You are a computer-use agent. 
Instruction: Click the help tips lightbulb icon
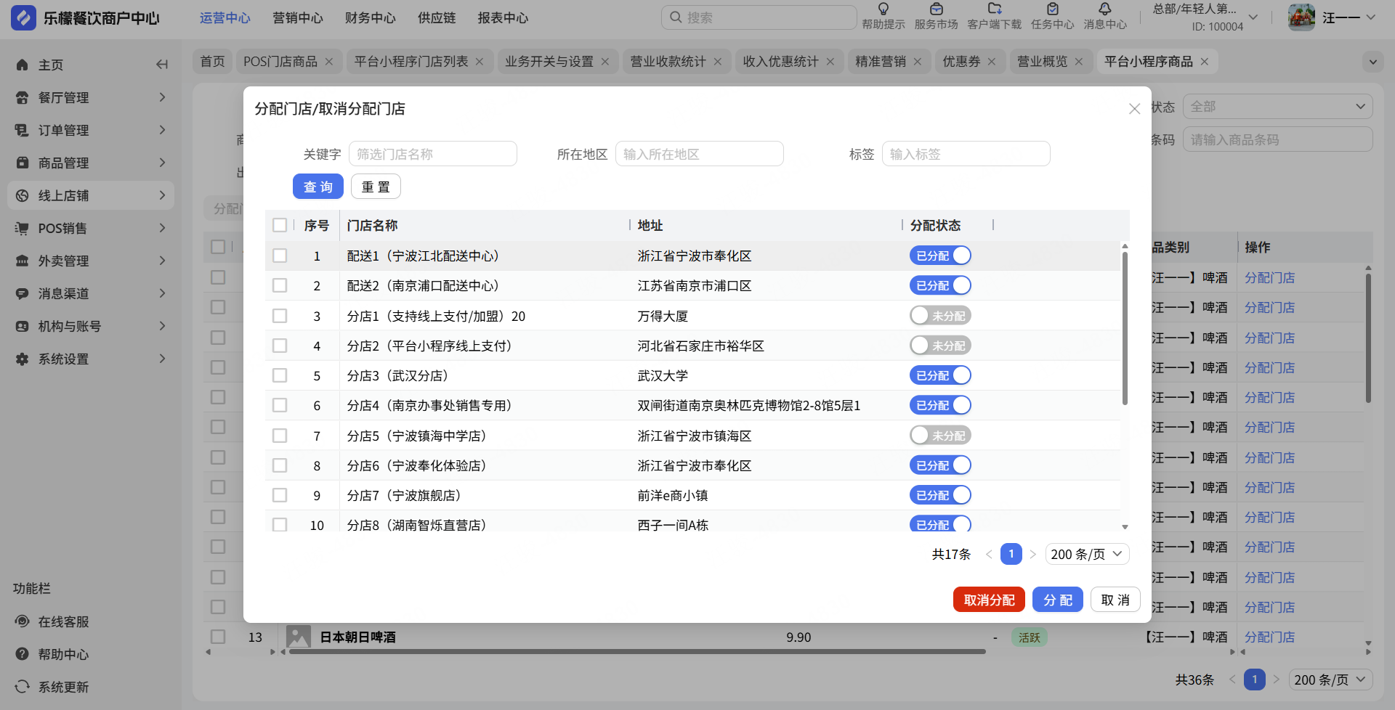(x=883, y=9)
